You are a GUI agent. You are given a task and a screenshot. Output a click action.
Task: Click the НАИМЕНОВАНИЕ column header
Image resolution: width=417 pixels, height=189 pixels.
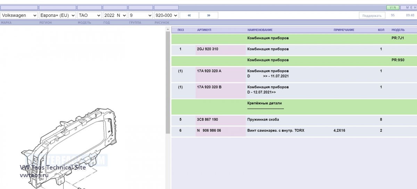click(x=260, y=30)
